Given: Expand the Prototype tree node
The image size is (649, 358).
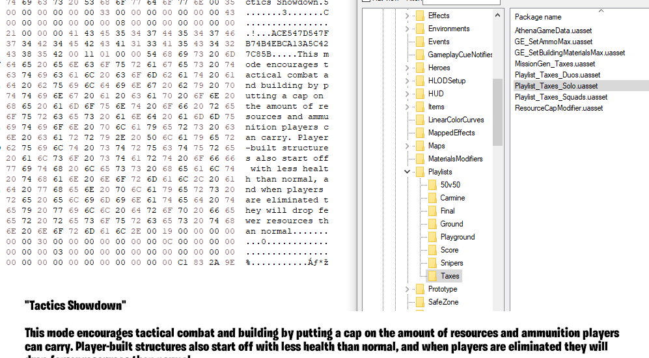Looking at the screenshot, I should tap(407, 289).
